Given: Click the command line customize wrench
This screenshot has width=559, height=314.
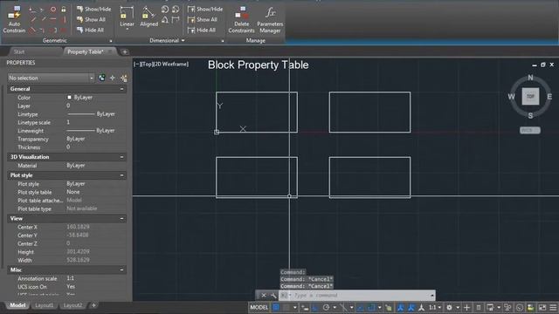Looking at the screenshot, I should (273, 295).
